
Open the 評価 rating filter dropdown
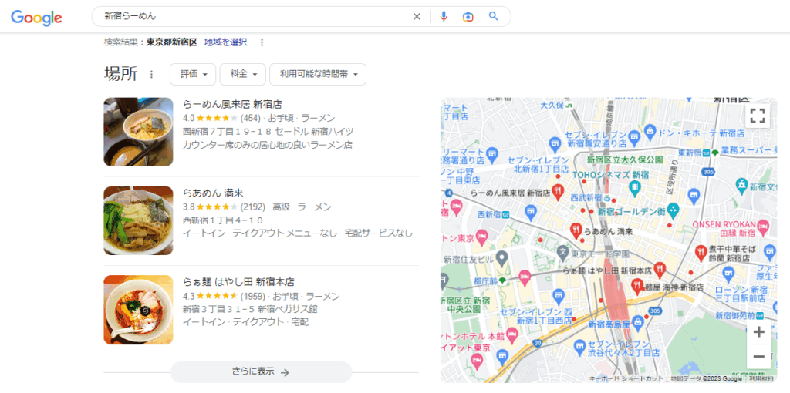pyautogui.click(x=193, y=74)
